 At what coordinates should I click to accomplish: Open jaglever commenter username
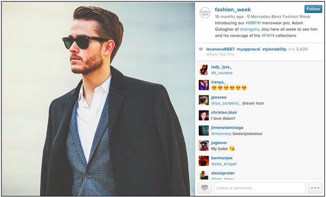click(x=219, y=143)
